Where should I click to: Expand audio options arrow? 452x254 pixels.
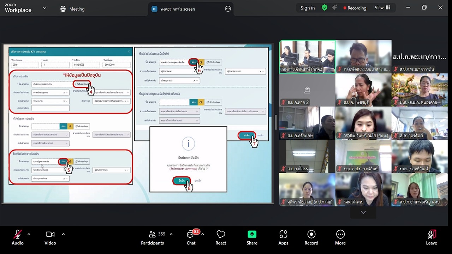point(29,234)
